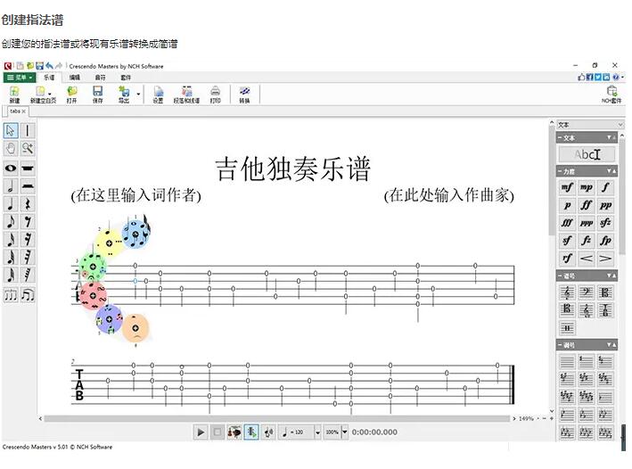Select the bass clef
This screenshot has width=632, height=469.
click(x=586, y=292)
